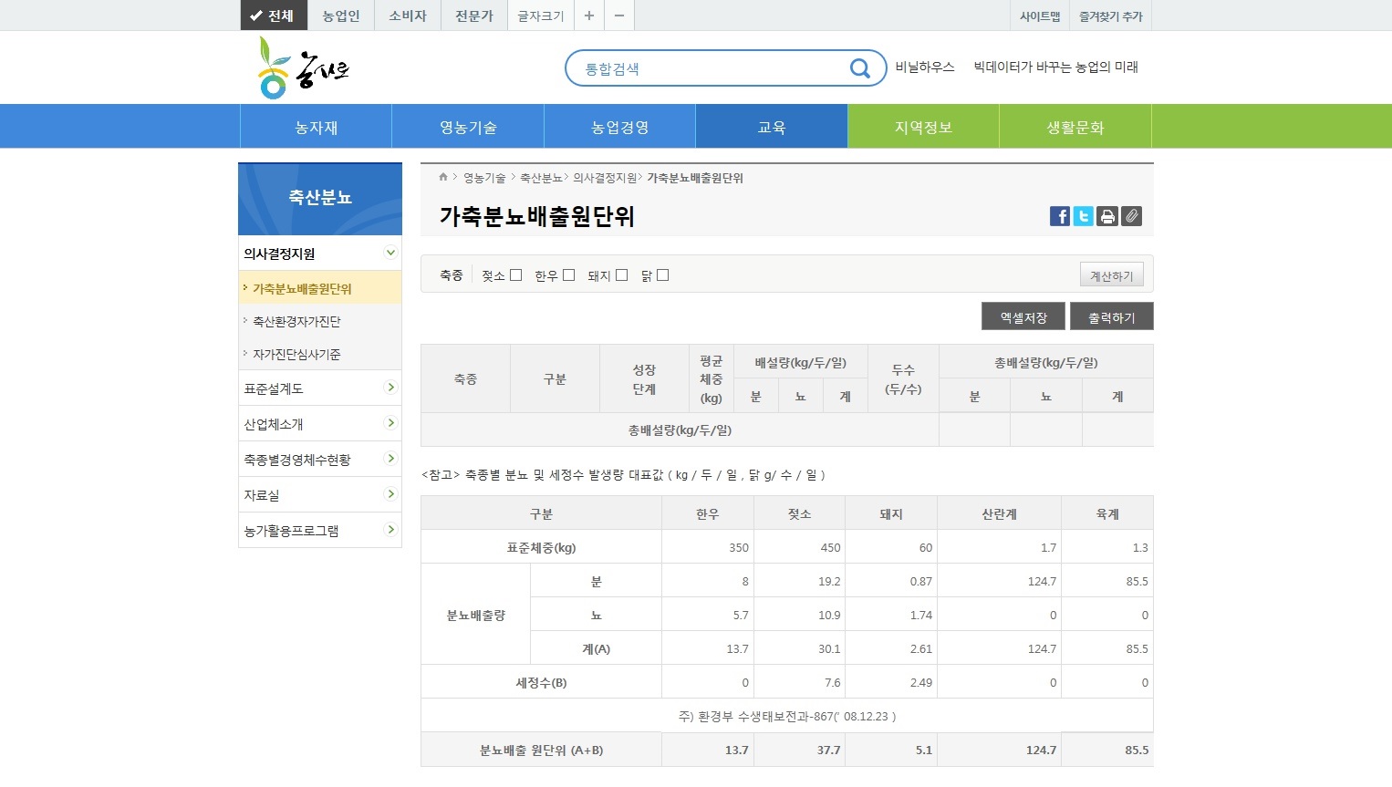This screenshot has height=787, width=1392.
Task: Open the 지역정보 main menu
Action: pyautogui.click(x=923, y=127)
